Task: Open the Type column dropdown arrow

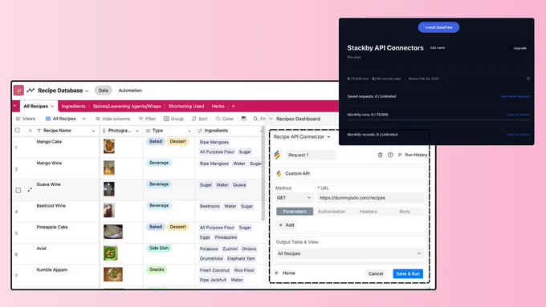Action: pyautogui.click(x=189, y=131)
